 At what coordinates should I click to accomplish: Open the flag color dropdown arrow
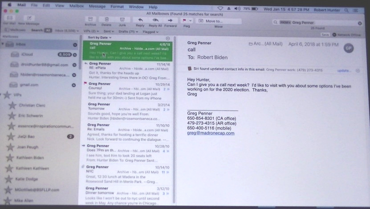pyautogui.click(x=191, y=21)
